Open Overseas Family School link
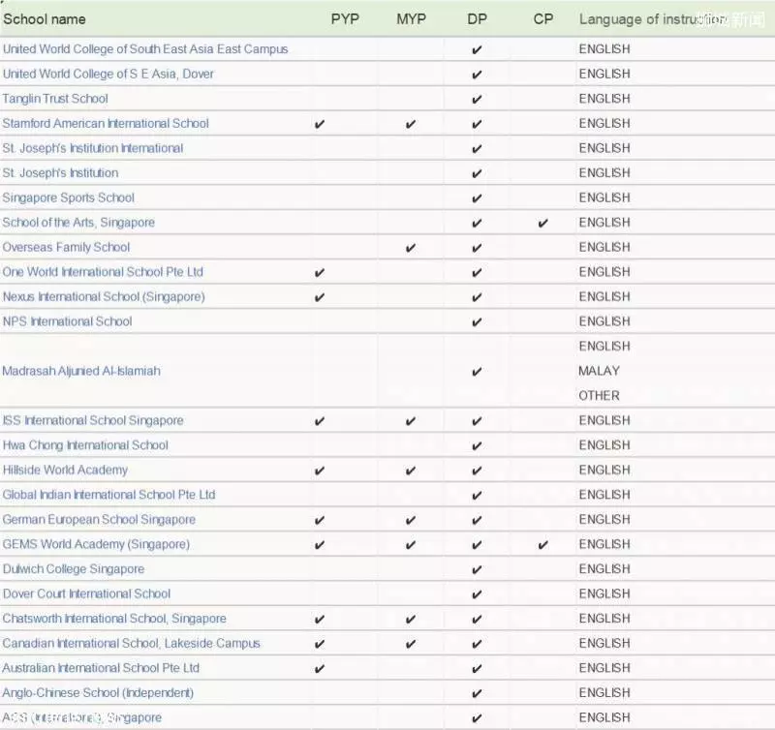Viewport: 775px width, 730px height. (66, 248)
